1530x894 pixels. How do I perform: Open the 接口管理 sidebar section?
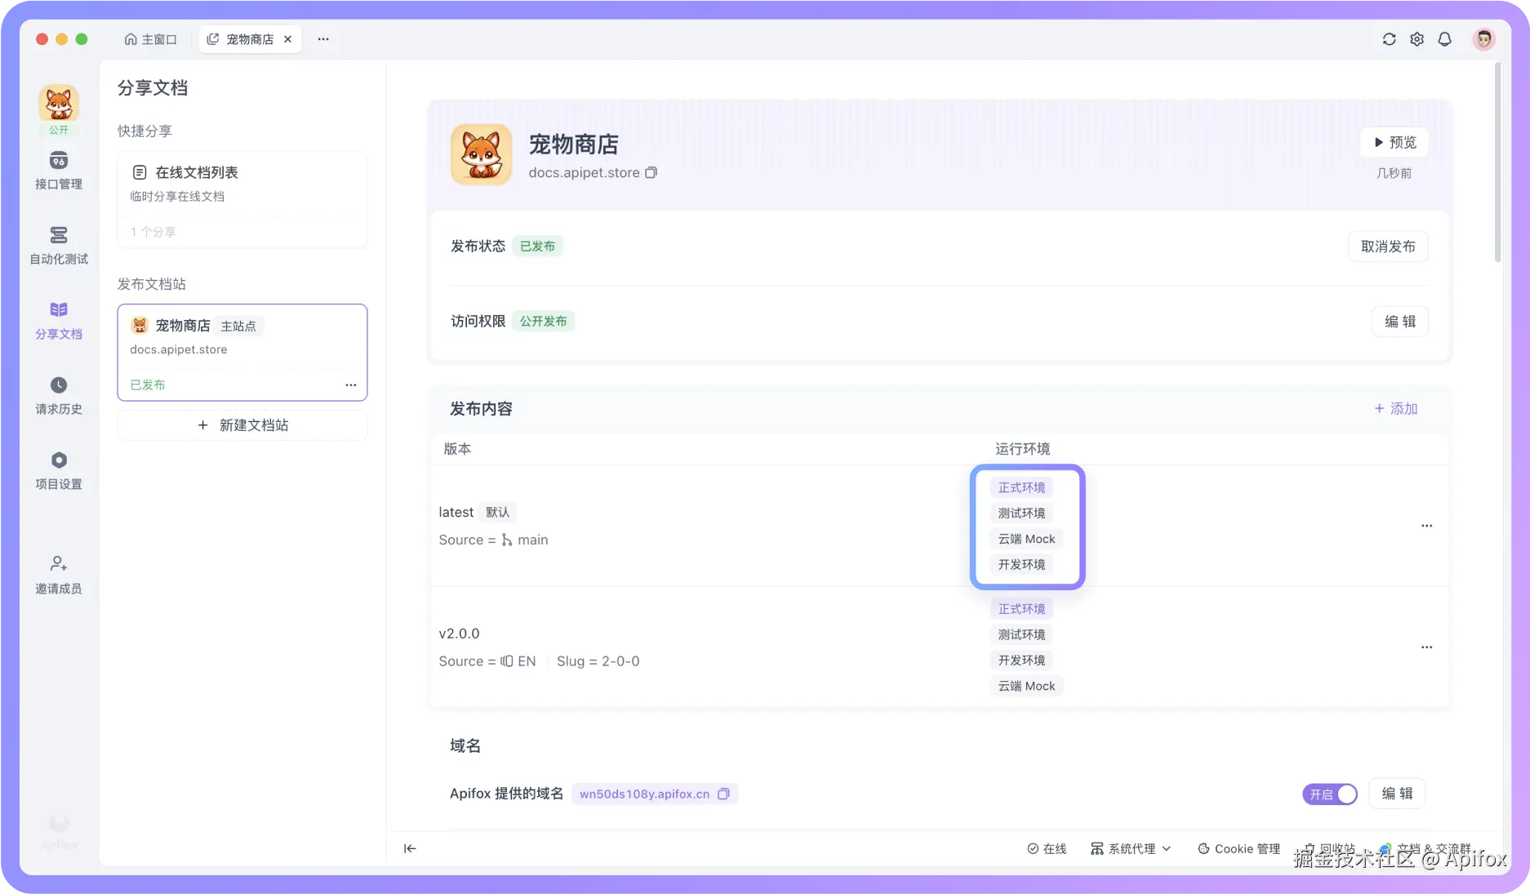click(59, 171)
